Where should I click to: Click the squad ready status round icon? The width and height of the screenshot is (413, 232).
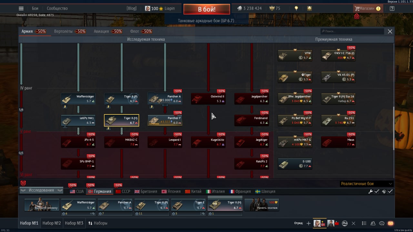coord(345,223)
